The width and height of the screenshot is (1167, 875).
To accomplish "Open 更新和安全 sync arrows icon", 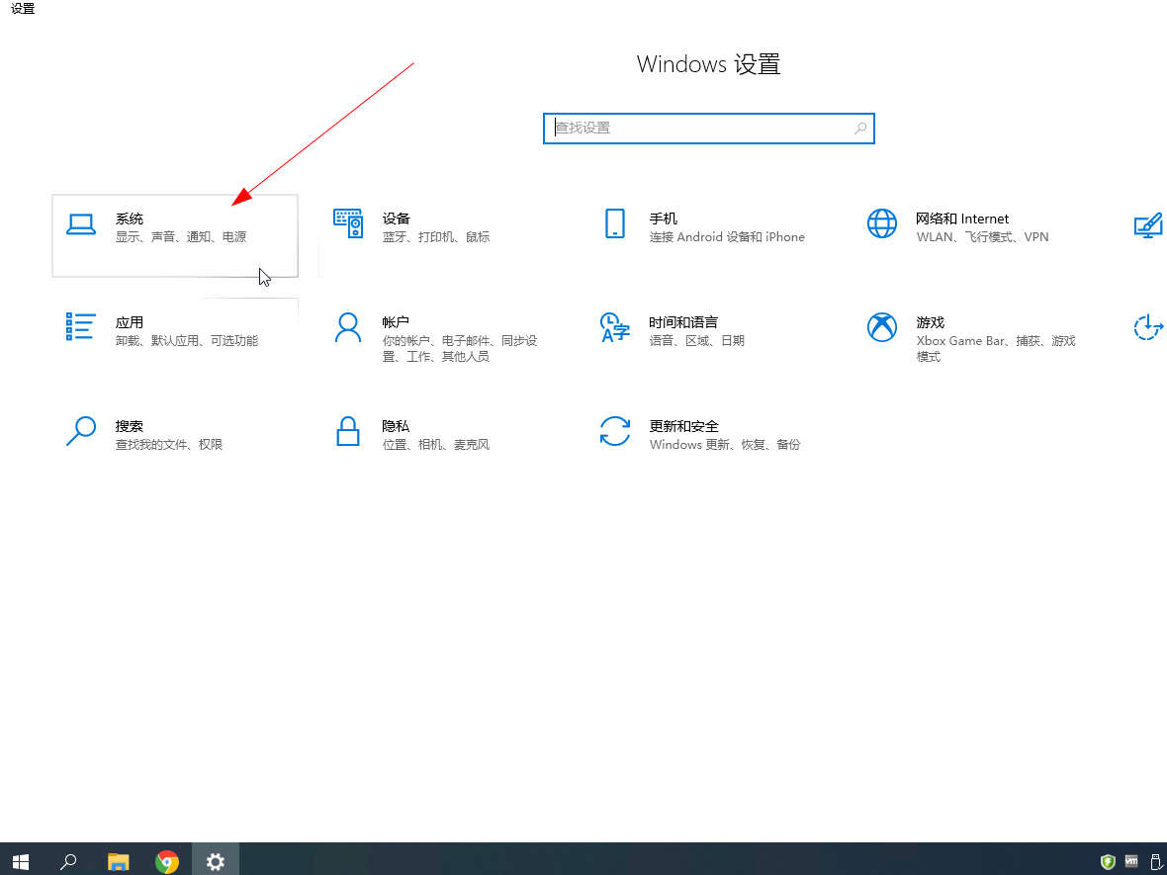I will pos(615,431).
